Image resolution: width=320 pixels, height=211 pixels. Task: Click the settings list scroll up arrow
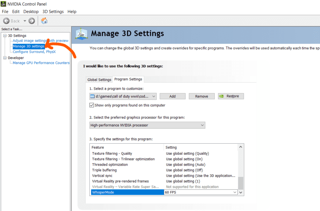[241, 147]
